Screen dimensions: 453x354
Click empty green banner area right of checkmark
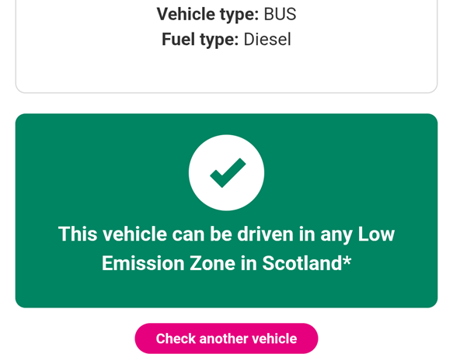click(350, 172)
